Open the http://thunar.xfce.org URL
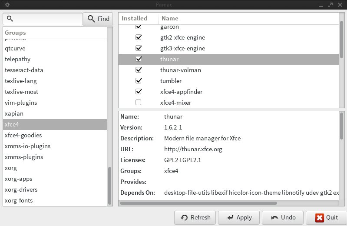Screen dimensions: 347x226 pos(193,149)
